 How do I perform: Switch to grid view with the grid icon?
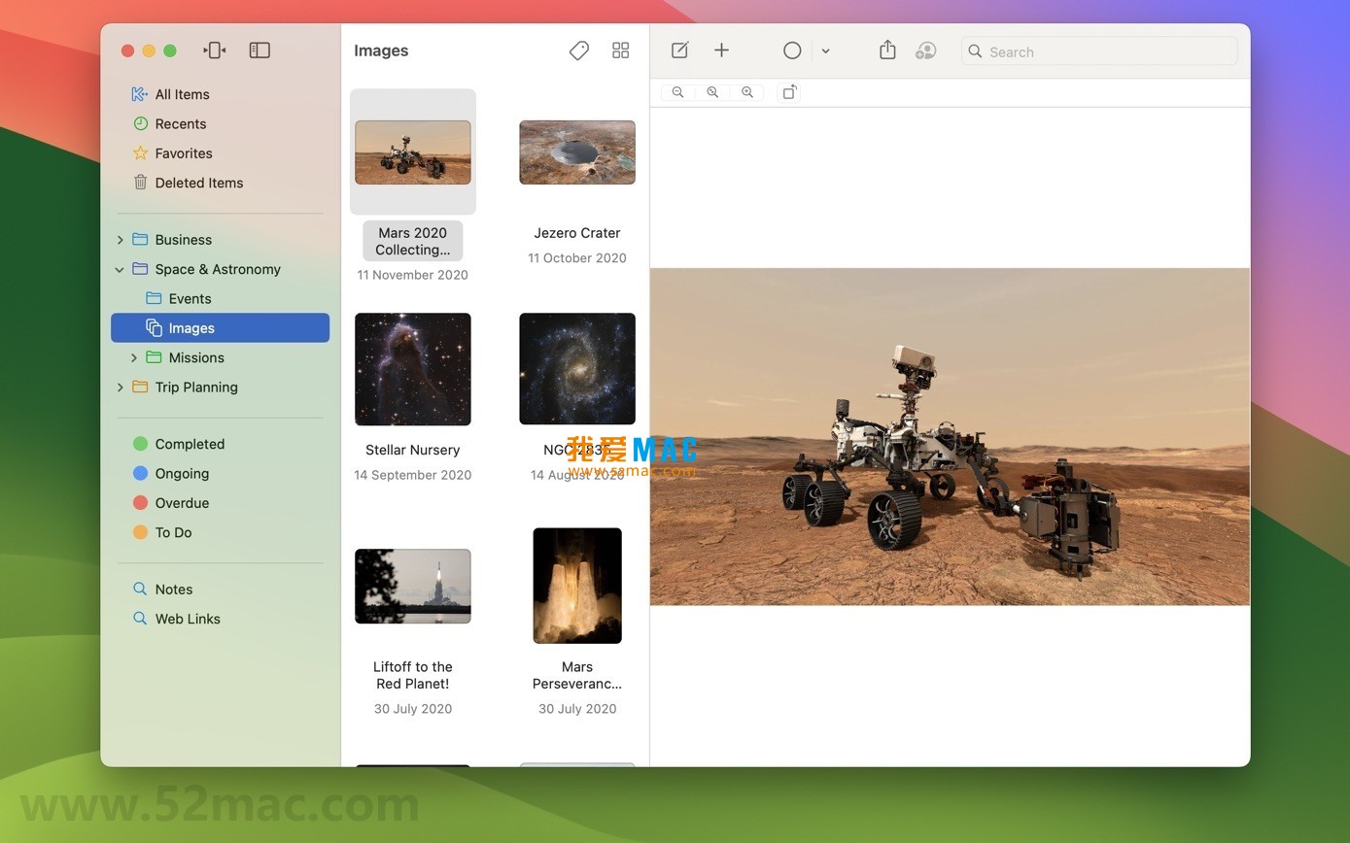(x=620, y=50)
